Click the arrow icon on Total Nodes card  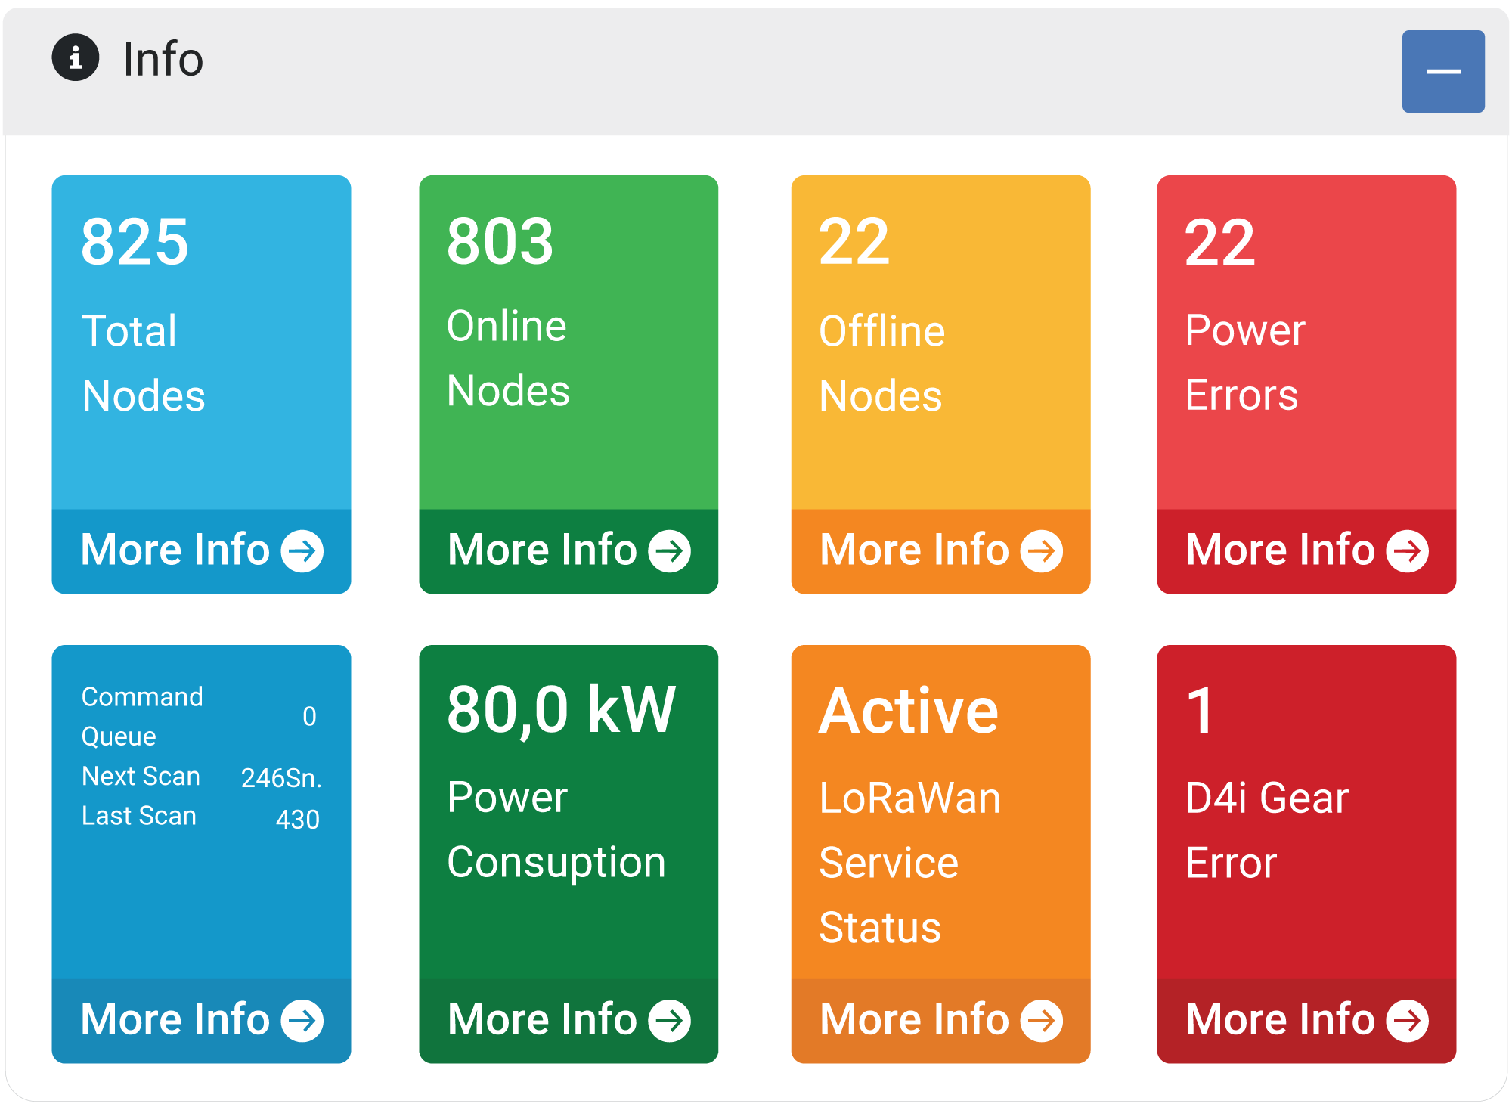coord(302,550)
